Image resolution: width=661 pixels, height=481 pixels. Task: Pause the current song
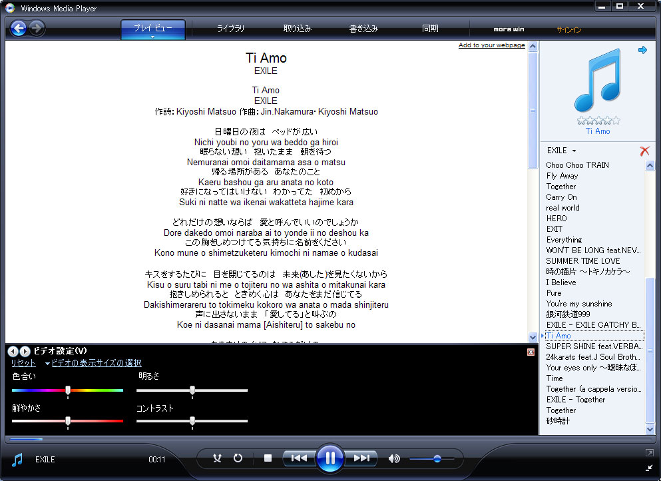point(330,458)
